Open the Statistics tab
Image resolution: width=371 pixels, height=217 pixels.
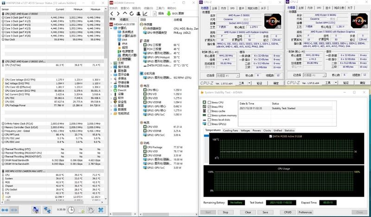pos(289,130)
